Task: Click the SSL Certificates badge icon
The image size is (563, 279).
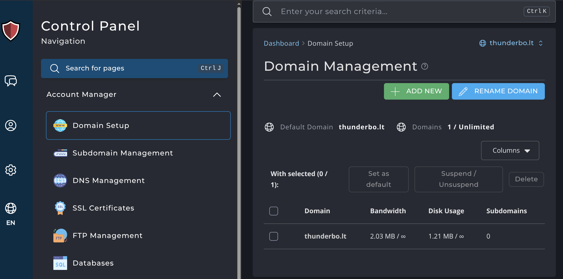Action: coord(60,208)
